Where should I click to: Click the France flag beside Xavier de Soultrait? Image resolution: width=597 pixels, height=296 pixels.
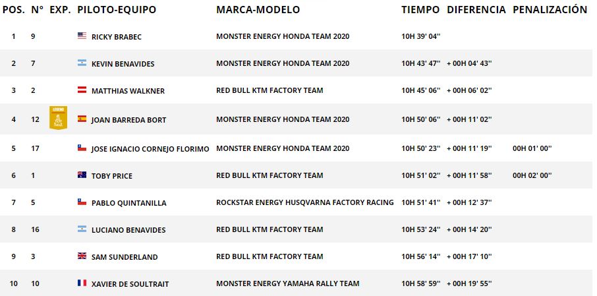click(82, 283)
